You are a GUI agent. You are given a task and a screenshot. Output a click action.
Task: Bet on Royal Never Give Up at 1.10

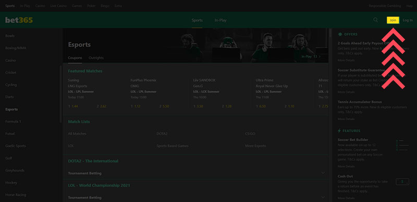(289, 106)
